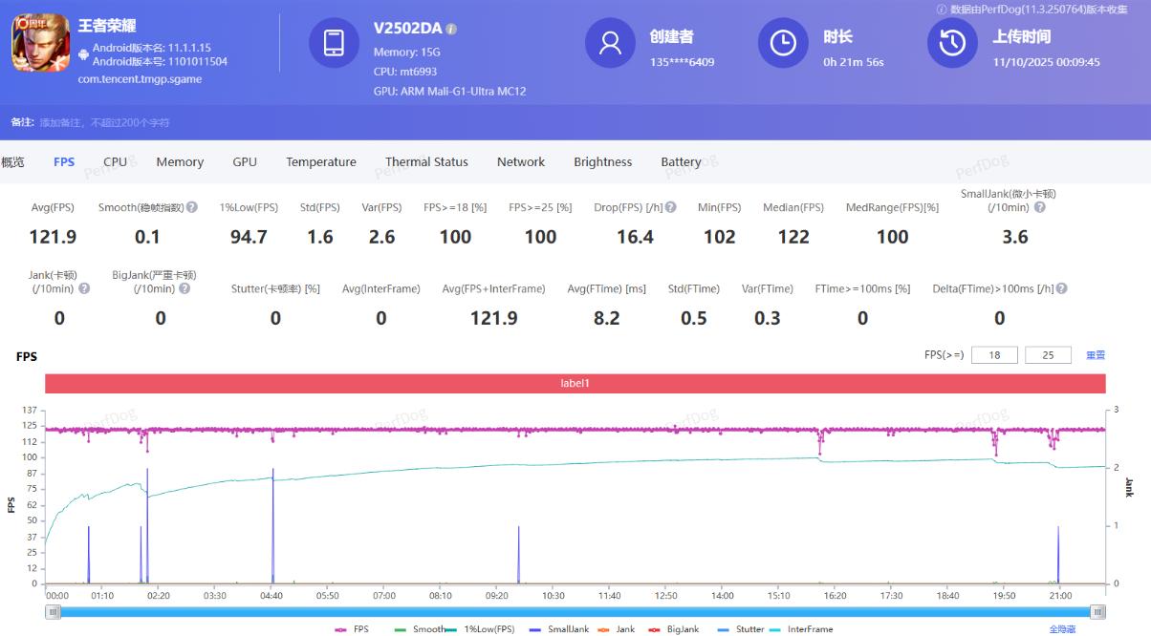Click help icon beside Drop(FPS) metric
The image size is (1151, 636).
(671, 207)
